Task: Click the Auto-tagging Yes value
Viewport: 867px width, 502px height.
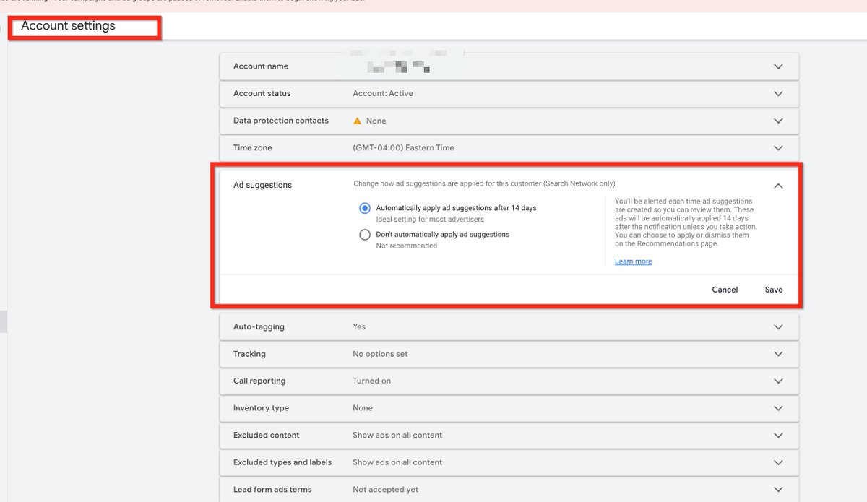Action: pos(359,327)
